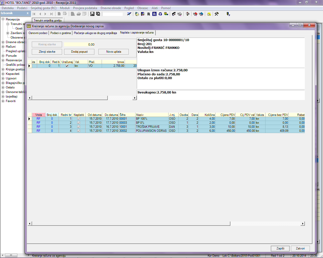Toggle Naplatiti checkbox for POLUPANSION ODRAS row

coord(78,131)
